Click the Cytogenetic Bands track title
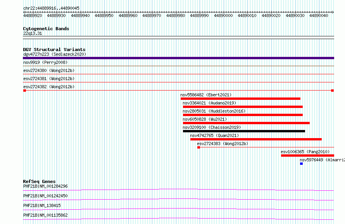This screenshot has width=345, height=224. (46, 29)
